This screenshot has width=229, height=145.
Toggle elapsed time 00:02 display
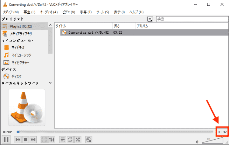(7, 132)
